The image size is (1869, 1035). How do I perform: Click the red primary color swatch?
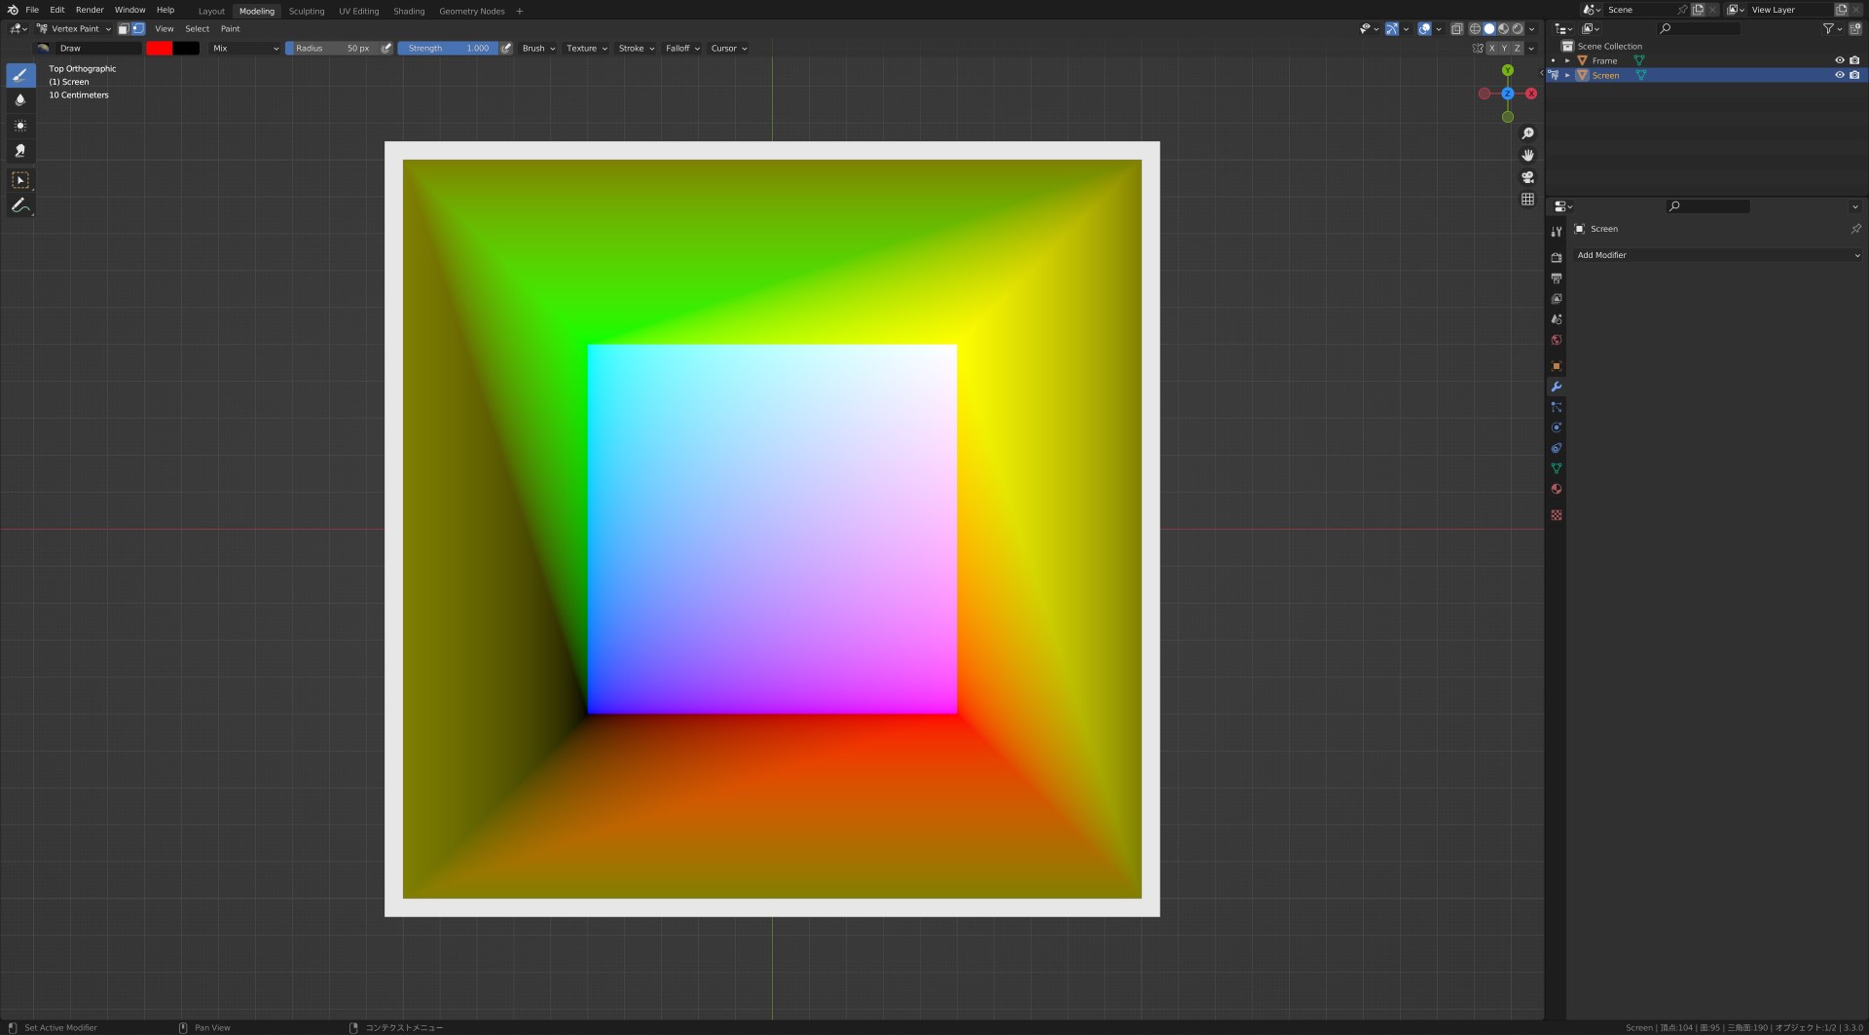point(160,49)
